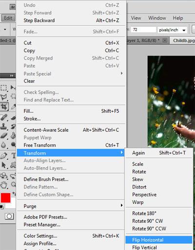The image size is (195, 250).
Task: Choose Flip Vertical in Transform submenu
Action: [144, 248]
